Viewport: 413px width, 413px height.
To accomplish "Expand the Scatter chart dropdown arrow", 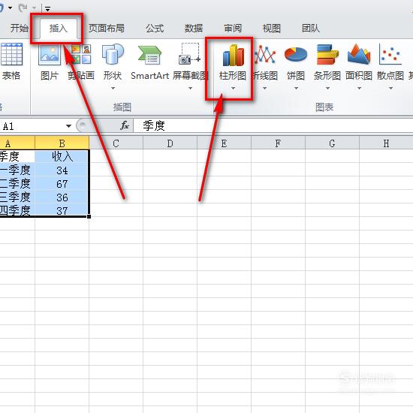I will pyautogui.click(x=391, y=89).
